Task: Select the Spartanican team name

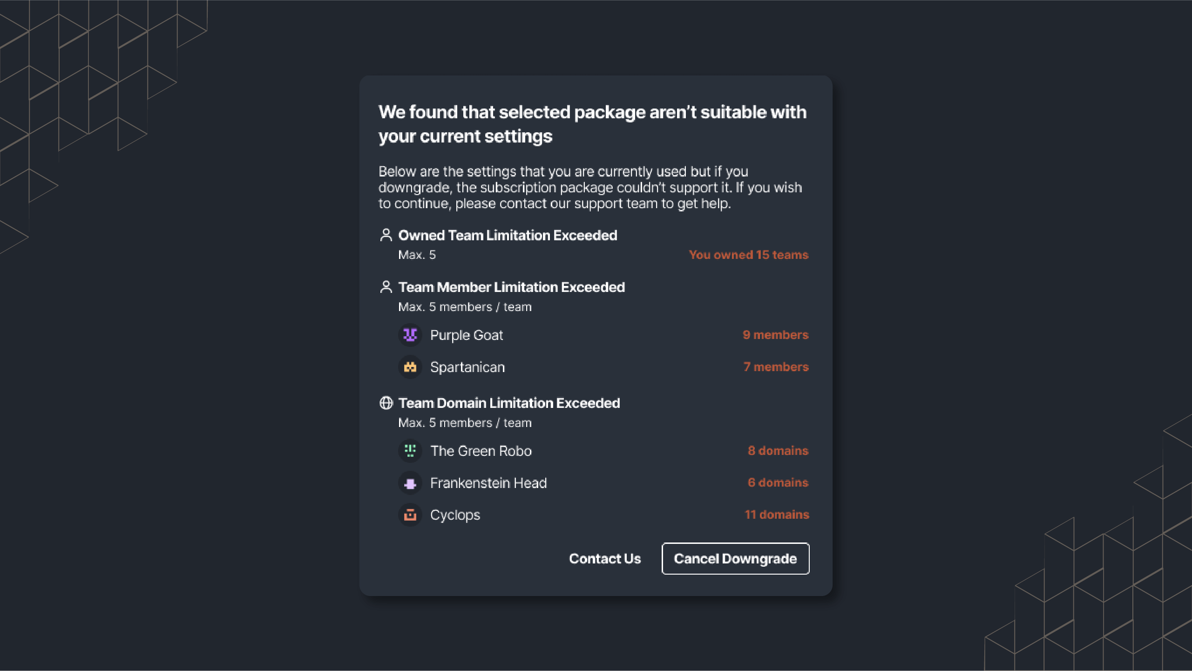Action: pos(467,367)
